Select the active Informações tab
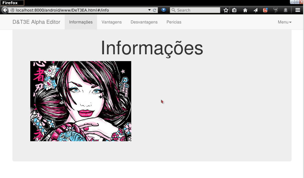This screenshot has height=178, width=304. click(81, 22)
